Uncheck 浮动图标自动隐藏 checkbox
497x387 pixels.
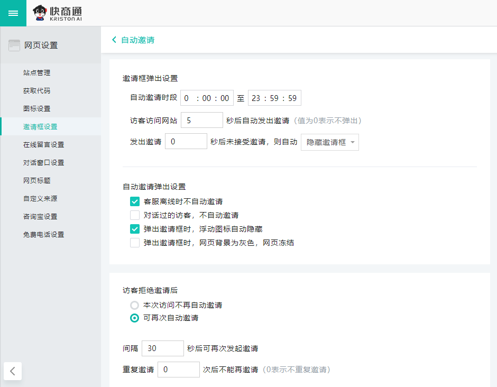(x=135, y=229)
